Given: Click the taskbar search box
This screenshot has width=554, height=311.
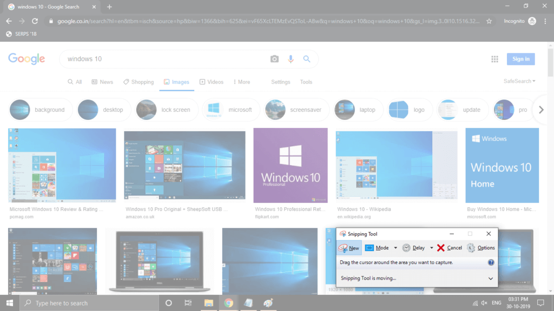Looking at the screenshot, I should (x=89, y=303).
